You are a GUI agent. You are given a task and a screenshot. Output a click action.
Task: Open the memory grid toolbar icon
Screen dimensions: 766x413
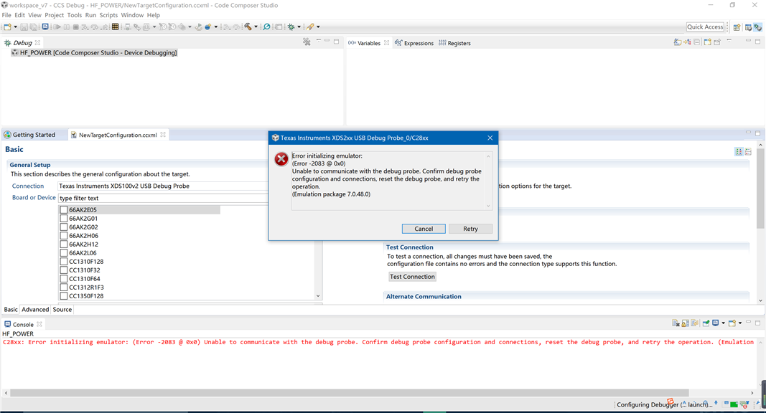coord(116,27)
